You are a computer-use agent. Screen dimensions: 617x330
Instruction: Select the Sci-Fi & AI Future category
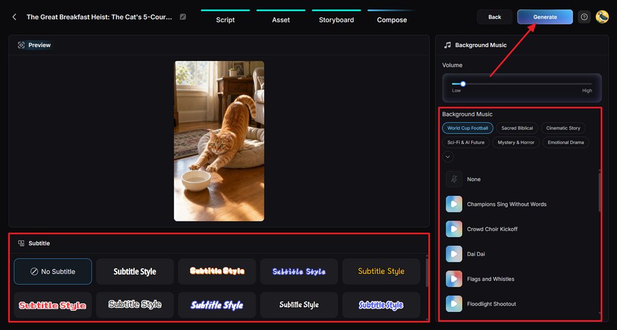466,142
